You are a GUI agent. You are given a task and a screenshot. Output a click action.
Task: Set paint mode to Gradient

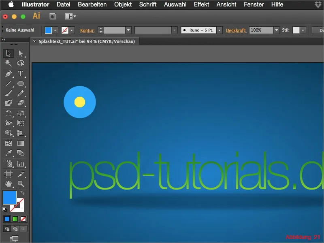point(15,219)
